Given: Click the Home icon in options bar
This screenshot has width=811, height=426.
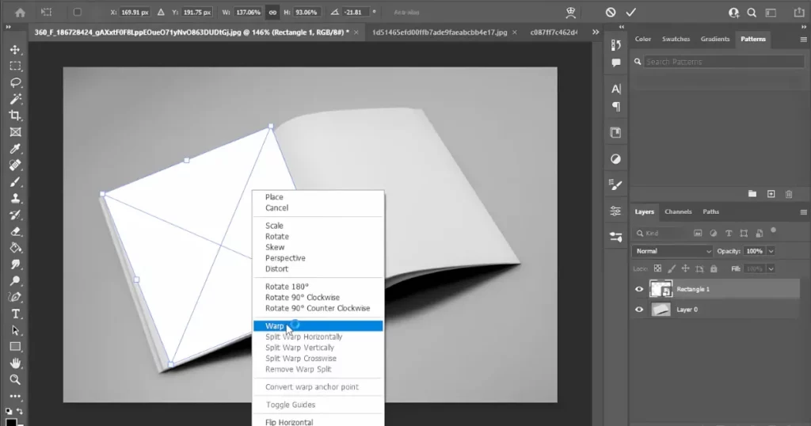Looking at the screenshot, I should pyautogui.click(x=20, y=13).
